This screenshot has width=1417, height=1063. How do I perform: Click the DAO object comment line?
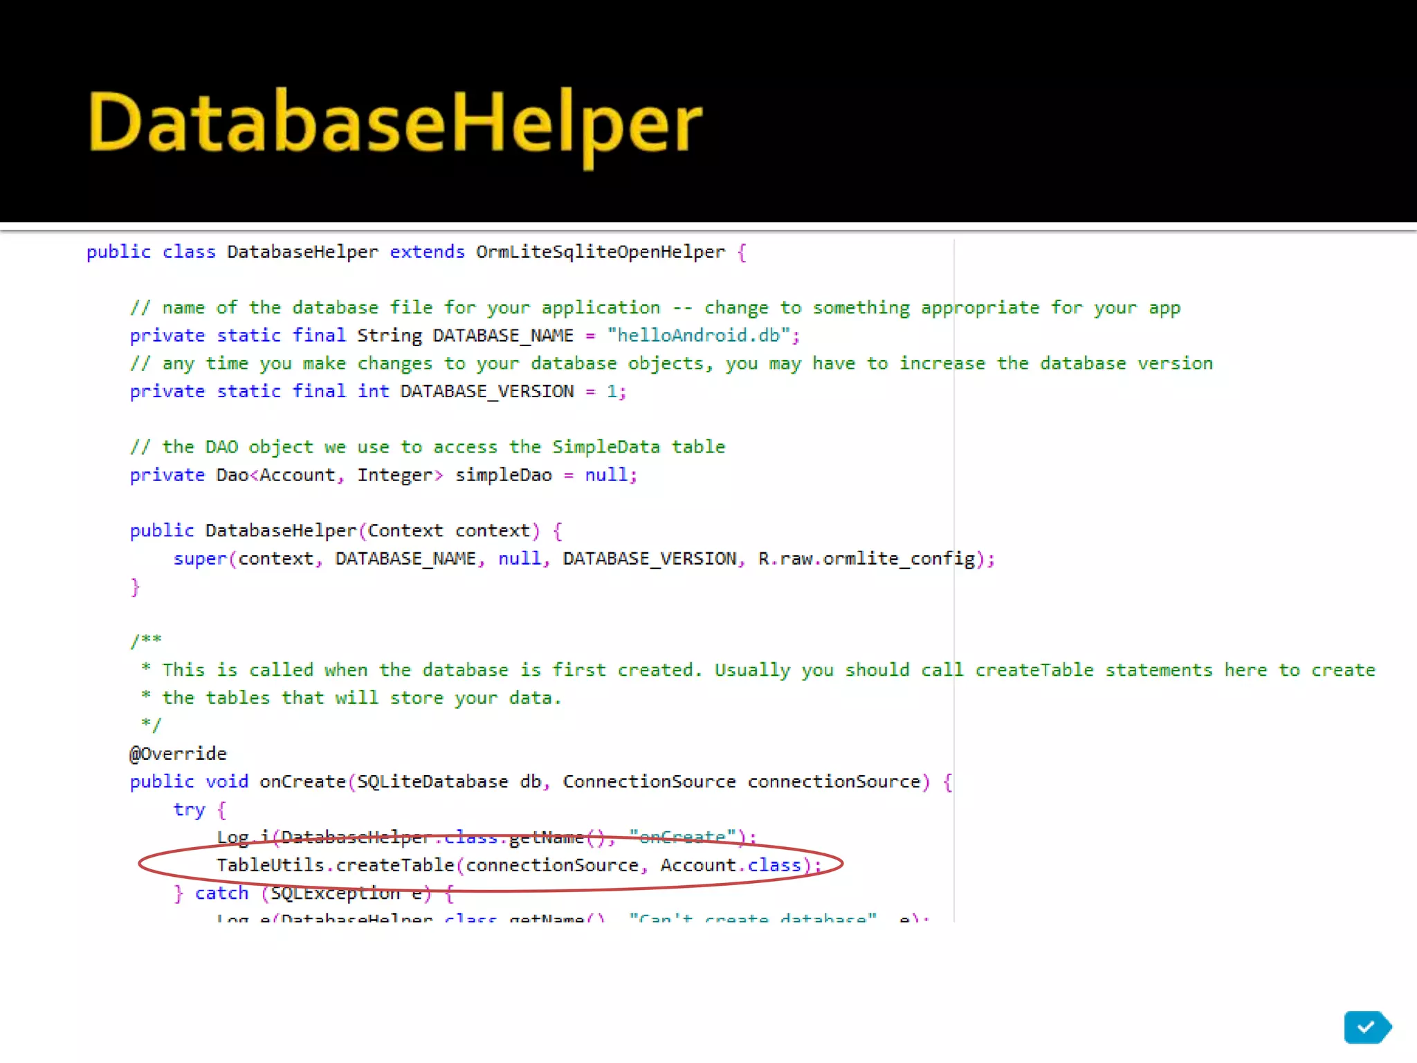[427, 447]
